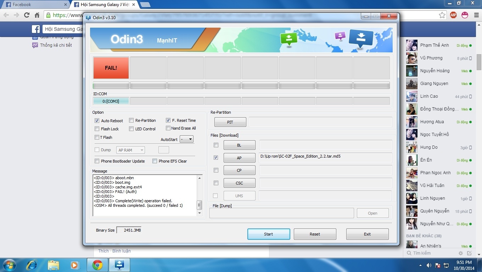Click the chat sidebar compose icon

[469, 253]
